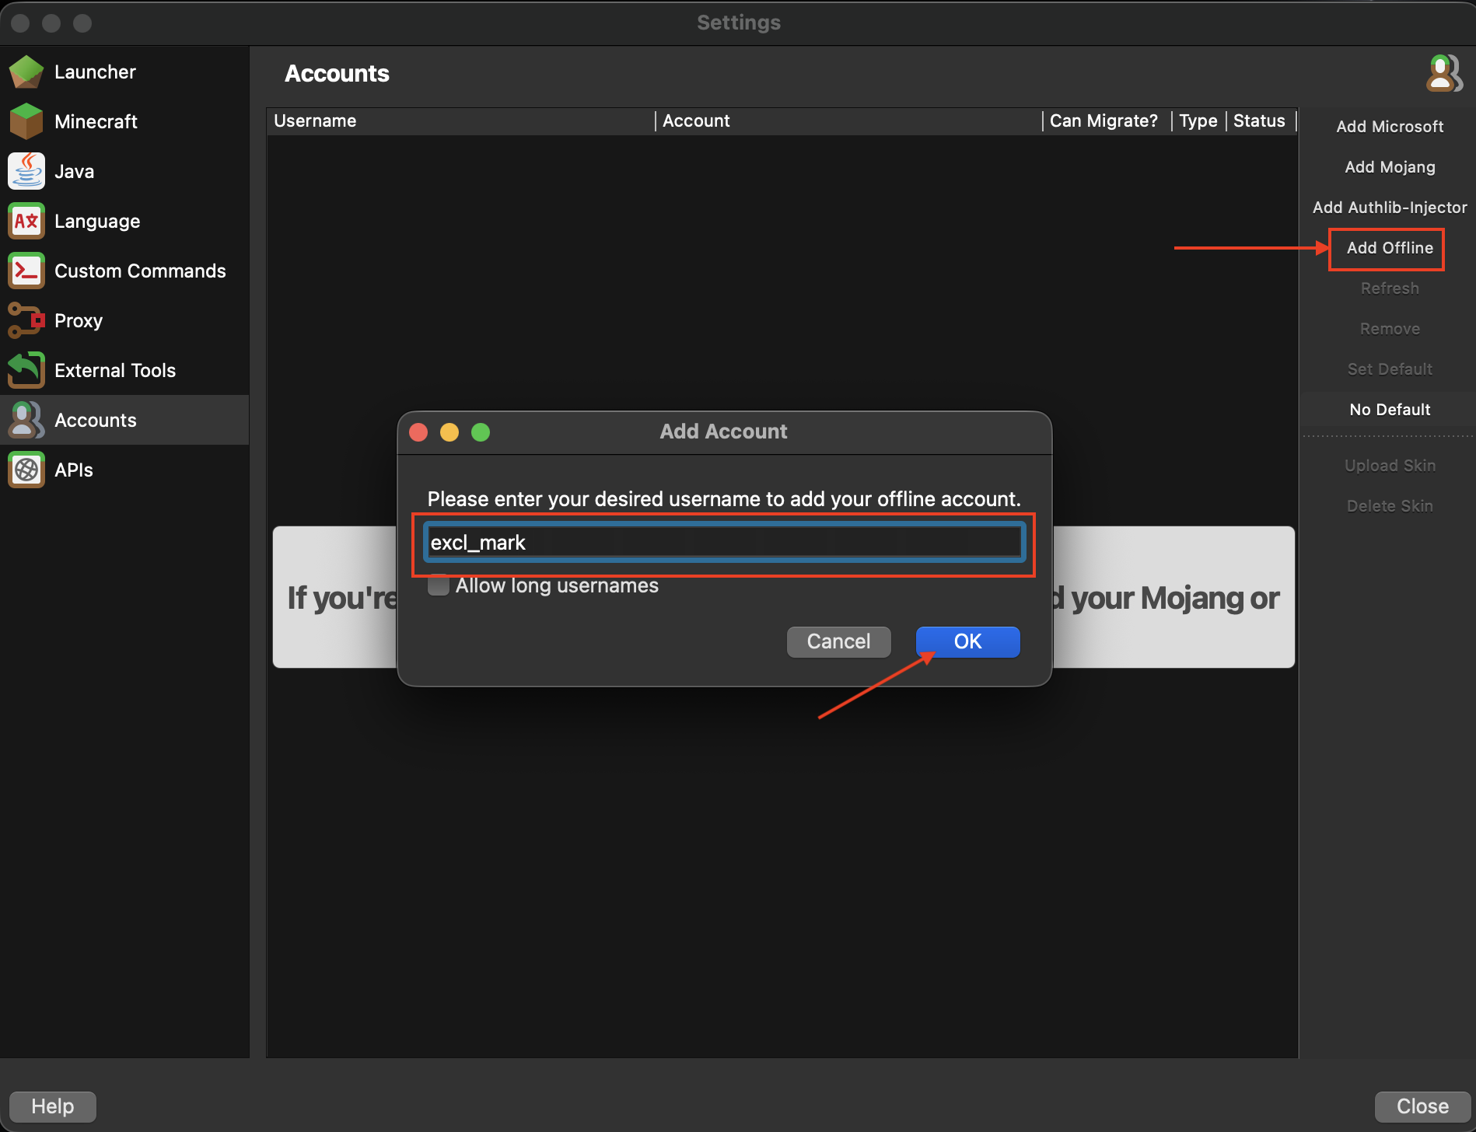Switch to the Accounts settings page
Screen dimensions: 1476x1132
[95, 420]
